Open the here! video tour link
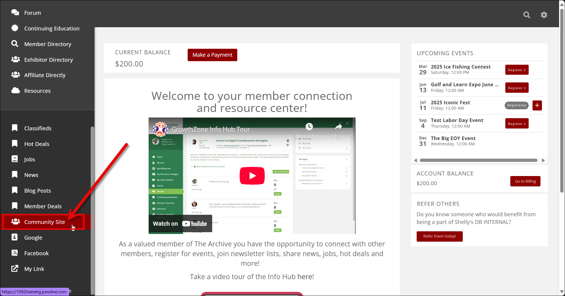This screenshot has height=296, width=565. point(305,277)
